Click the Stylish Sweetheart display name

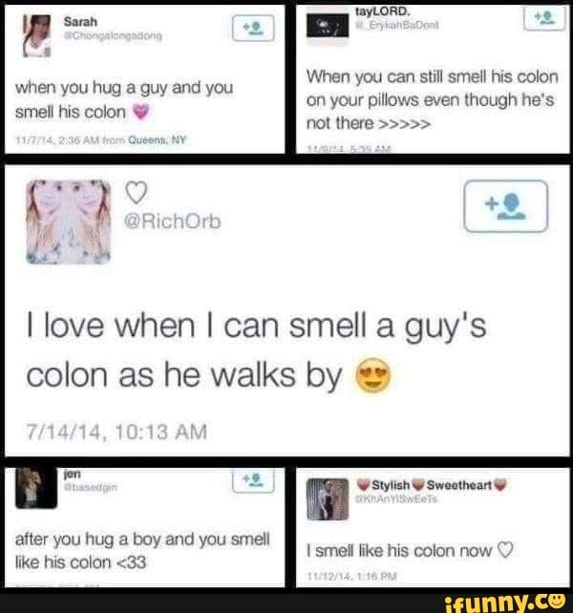(x=432, y=485)
